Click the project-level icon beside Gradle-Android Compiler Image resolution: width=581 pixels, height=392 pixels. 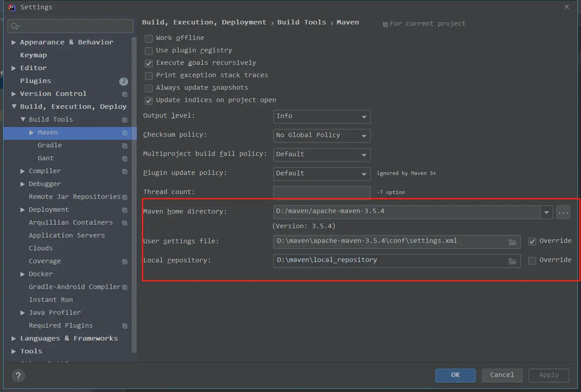coord(125,287)
